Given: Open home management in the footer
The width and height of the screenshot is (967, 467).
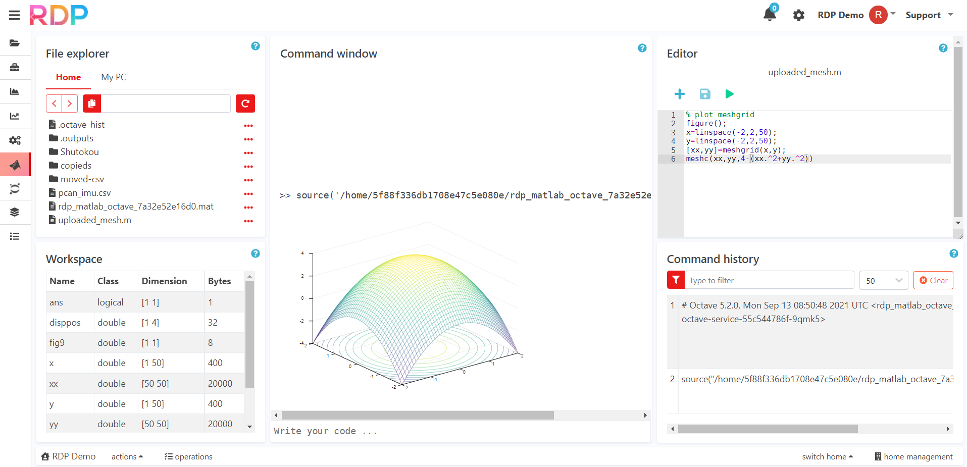Looking at the screenshot, I should point(913,456).
